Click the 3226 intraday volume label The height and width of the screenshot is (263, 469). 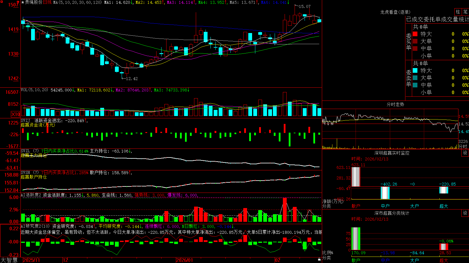point(463,141)
